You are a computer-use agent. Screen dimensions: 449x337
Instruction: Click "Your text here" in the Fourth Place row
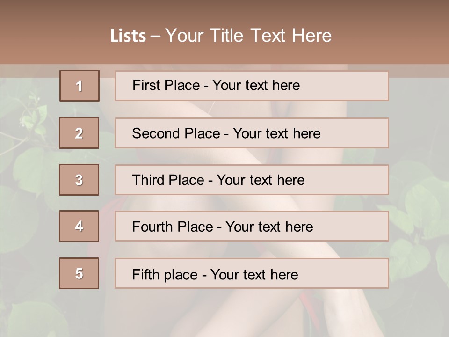coord(269,227)
